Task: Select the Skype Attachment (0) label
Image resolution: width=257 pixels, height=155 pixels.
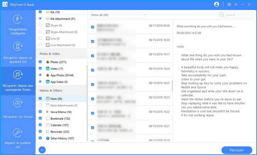Action: coord(64,32)
